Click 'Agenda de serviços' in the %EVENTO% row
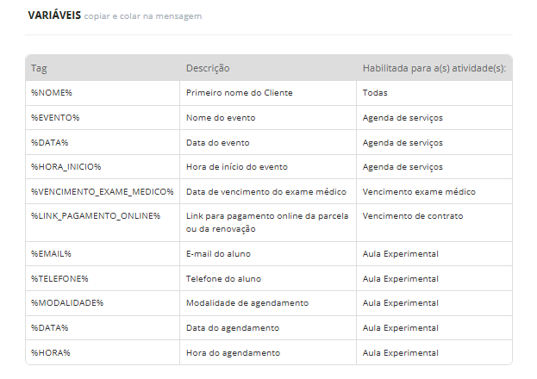Screen dimensions: 537x379 (x=403, y=118)
